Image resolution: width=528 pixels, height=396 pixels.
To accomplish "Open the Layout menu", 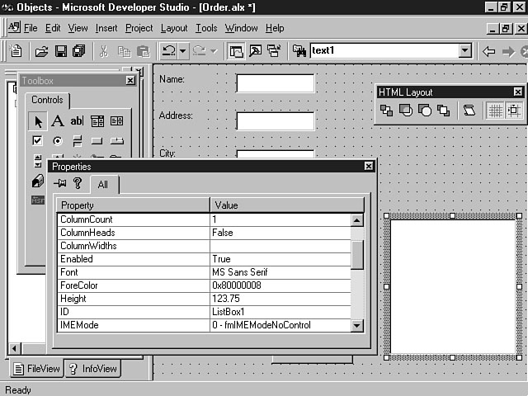I will tap(174, 28).
